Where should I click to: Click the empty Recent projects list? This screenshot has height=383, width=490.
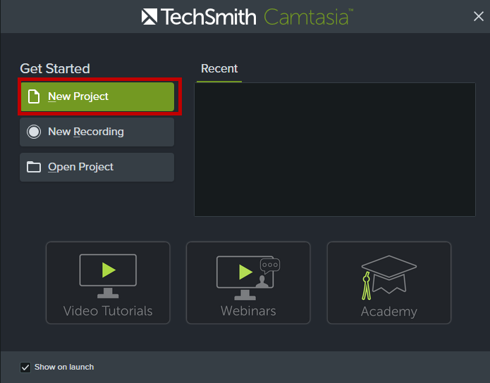coord(335,149)
